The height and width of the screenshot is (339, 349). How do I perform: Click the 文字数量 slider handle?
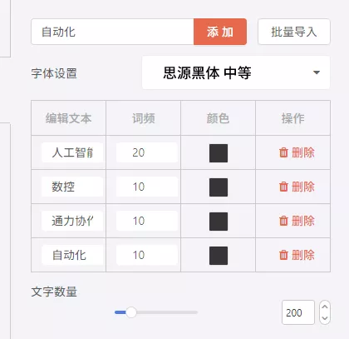[131, 312]
